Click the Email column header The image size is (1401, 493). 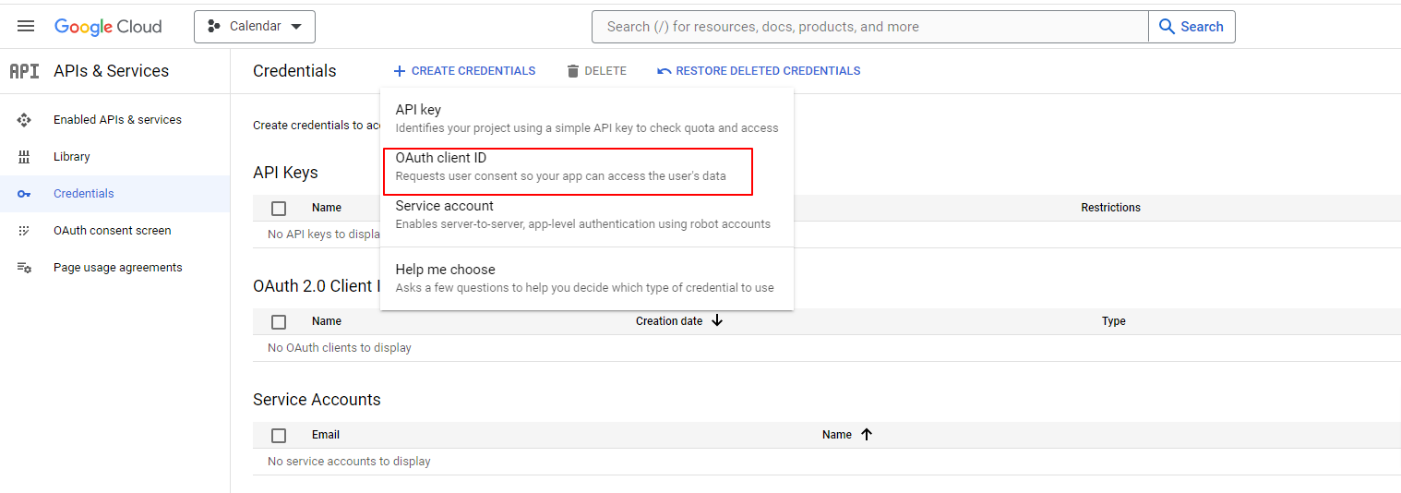coord(326,435)
